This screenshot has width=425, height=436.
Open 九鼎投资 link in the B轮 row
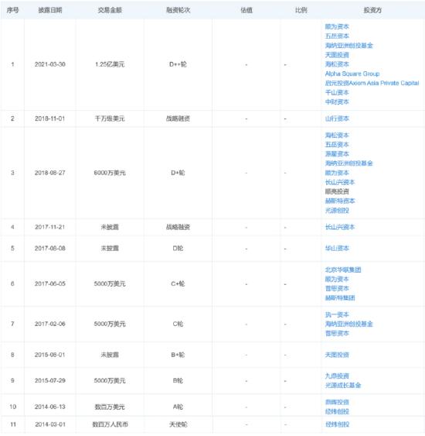point(337,376)
